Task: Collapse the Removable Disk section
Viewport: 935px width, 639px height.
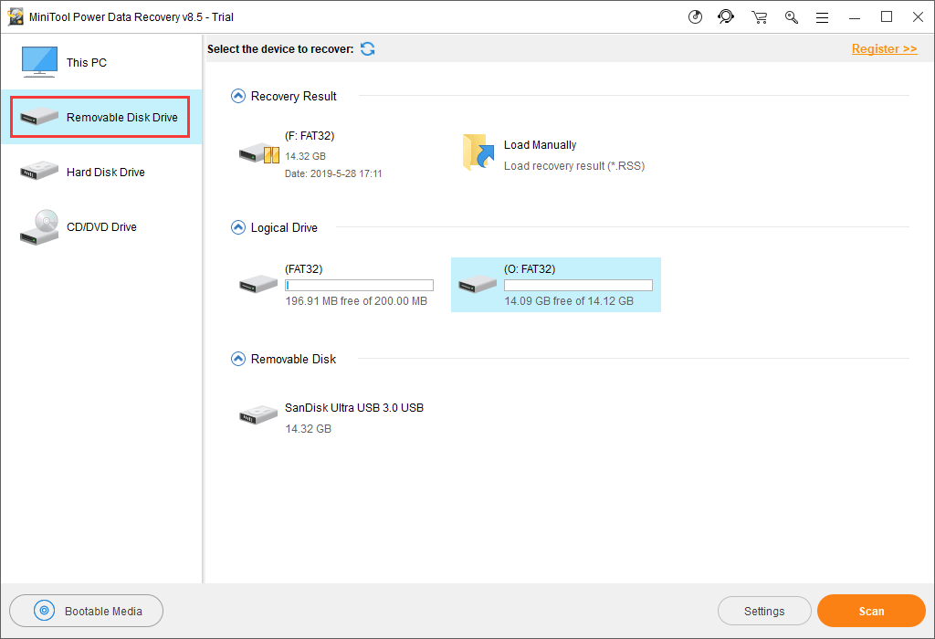Action: (237, 359)
